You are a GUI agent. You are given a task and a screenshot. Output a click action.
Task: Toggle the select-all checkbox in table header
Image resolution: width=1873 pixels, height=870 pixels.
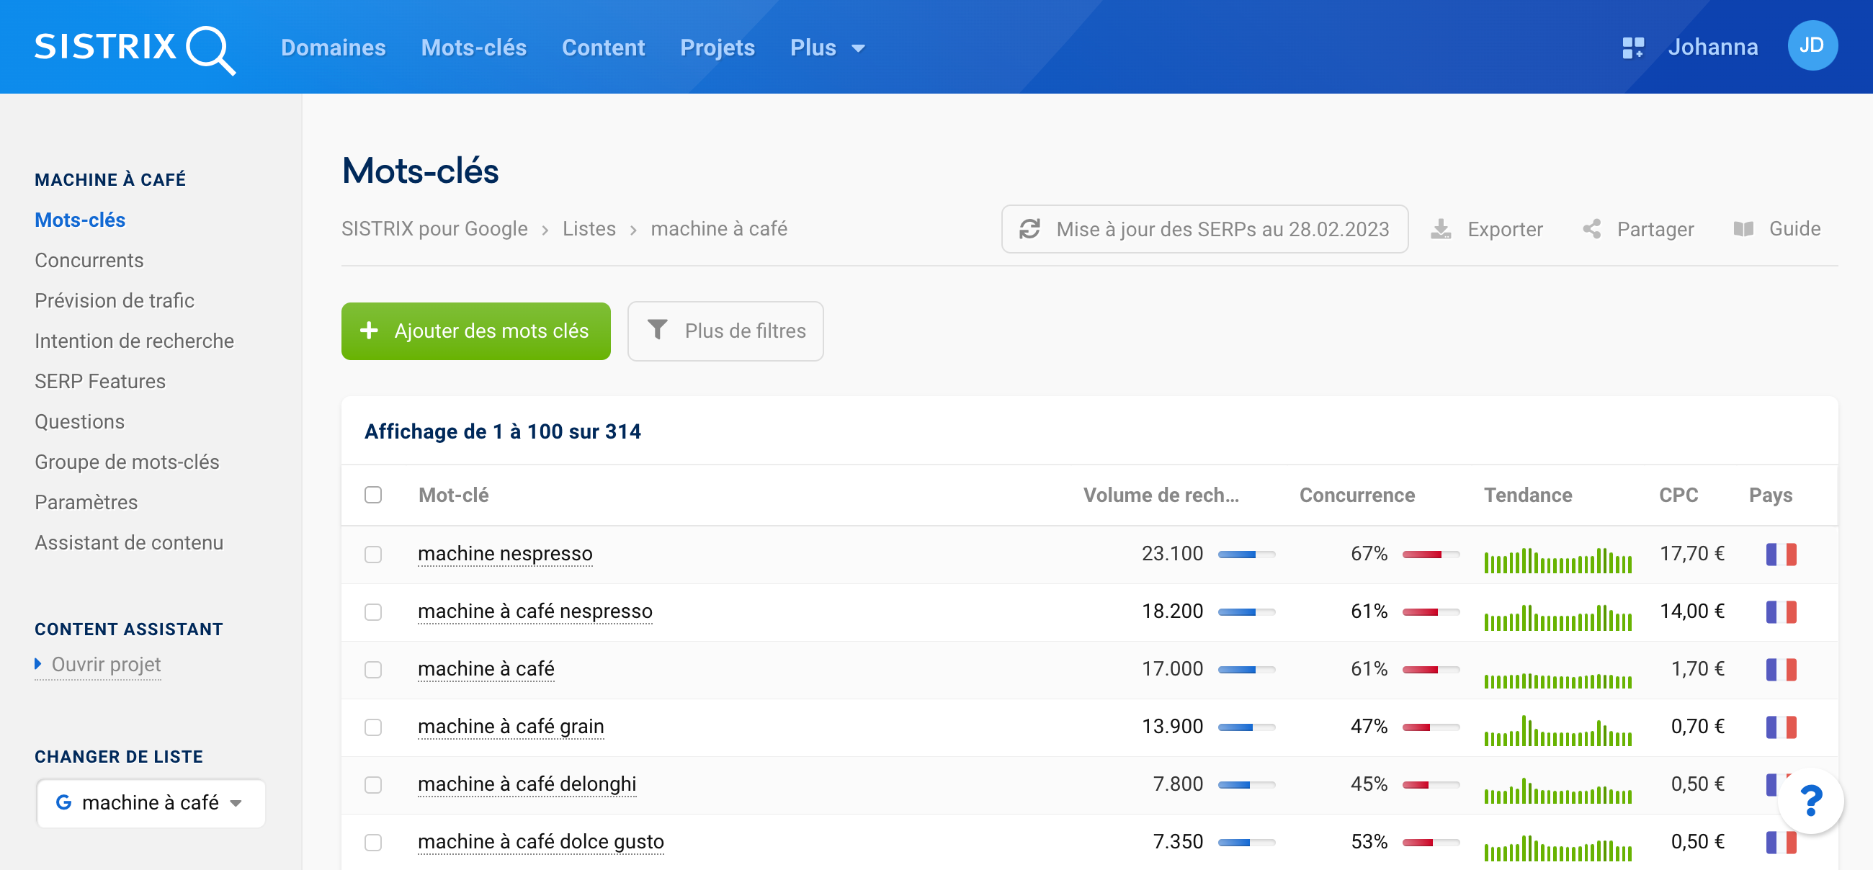(373, 495)
